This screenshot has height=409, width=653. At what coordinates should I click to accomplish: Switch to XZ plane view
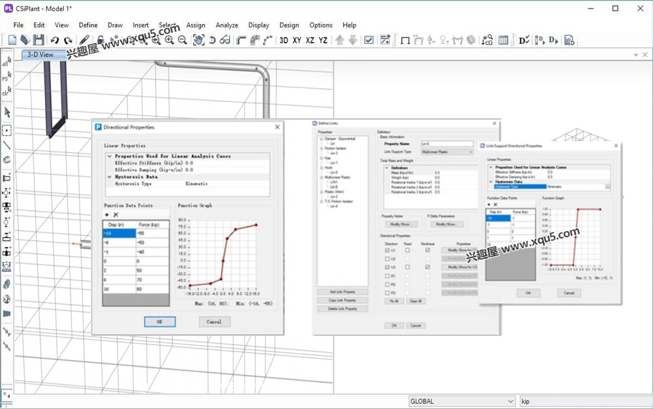(x=310, y=41)
